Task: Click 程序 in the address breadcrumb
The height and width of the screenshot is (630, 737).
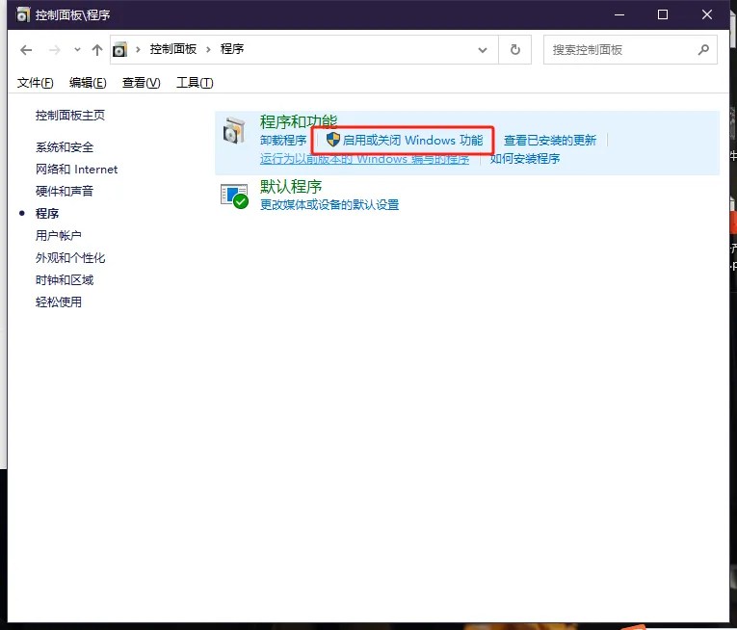Action: [232, 49]
